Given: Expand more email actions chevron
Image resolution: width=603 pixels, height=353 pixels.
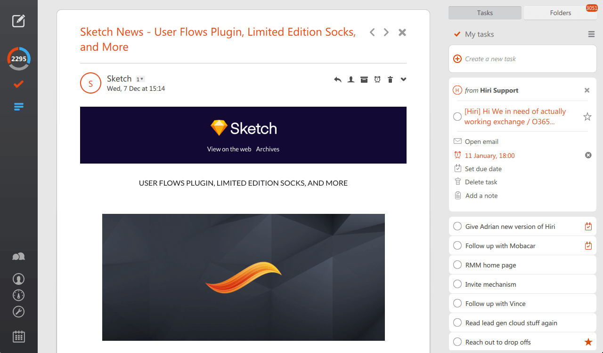Looking at the screenshot, I should [x=404, y=79].
